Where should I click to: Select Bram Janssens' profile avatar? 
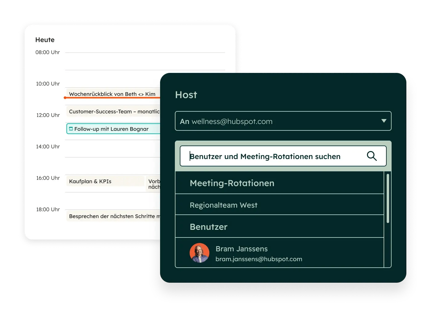pos(199,253)
